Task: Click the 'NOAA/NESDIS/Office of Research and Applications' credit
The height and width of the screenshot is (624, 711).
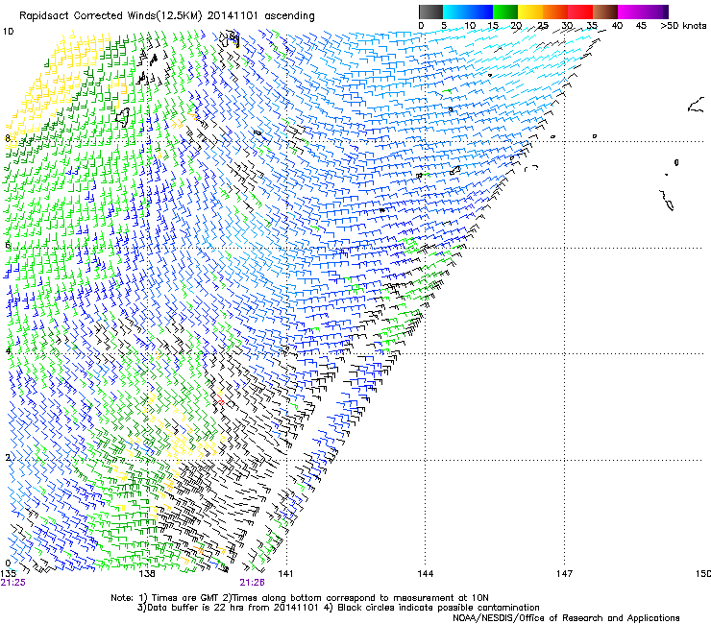Action: (x=566, y=618)
